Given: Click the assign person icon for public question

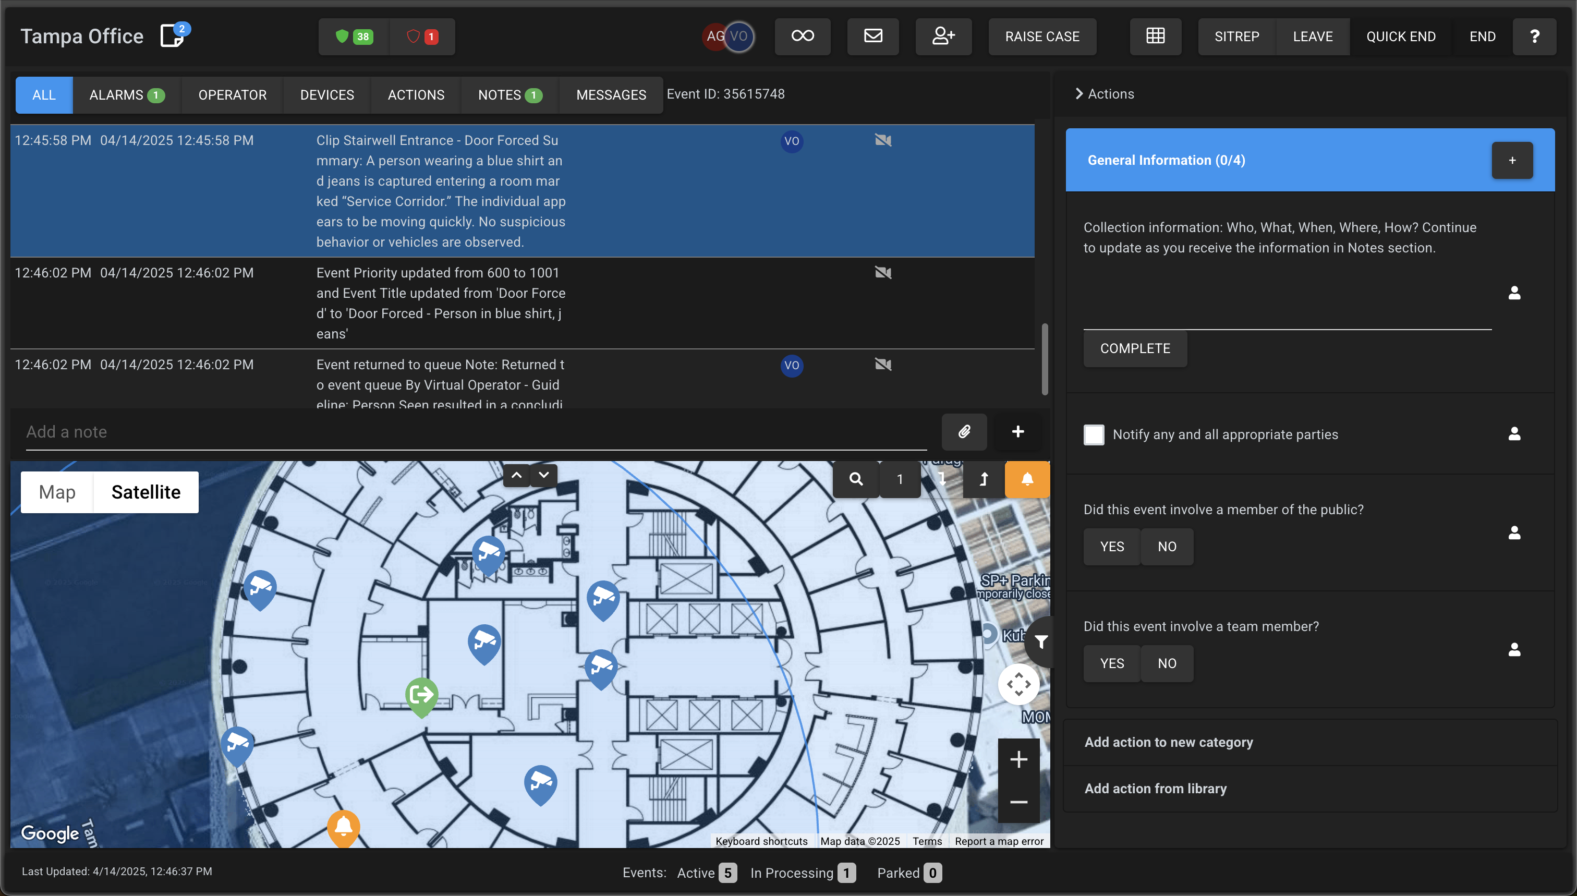Looking at the screenshot, I should click(1514, 532).
